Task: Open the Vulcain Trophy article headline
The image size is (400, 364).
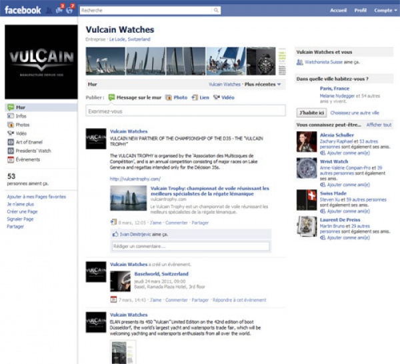Action: tap(210, 191)
